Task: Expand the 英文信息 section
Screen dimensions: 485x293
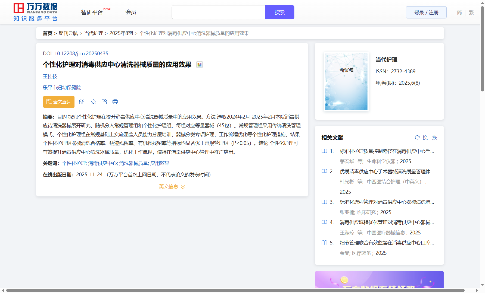Action: coord(172,187)
